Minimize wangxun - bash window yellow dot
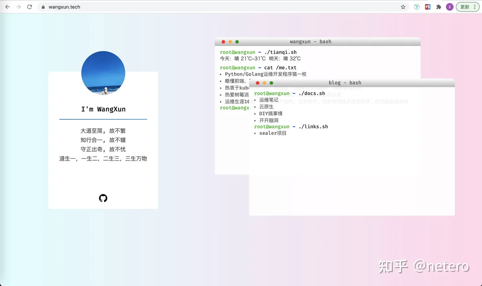 click(230, 42)
